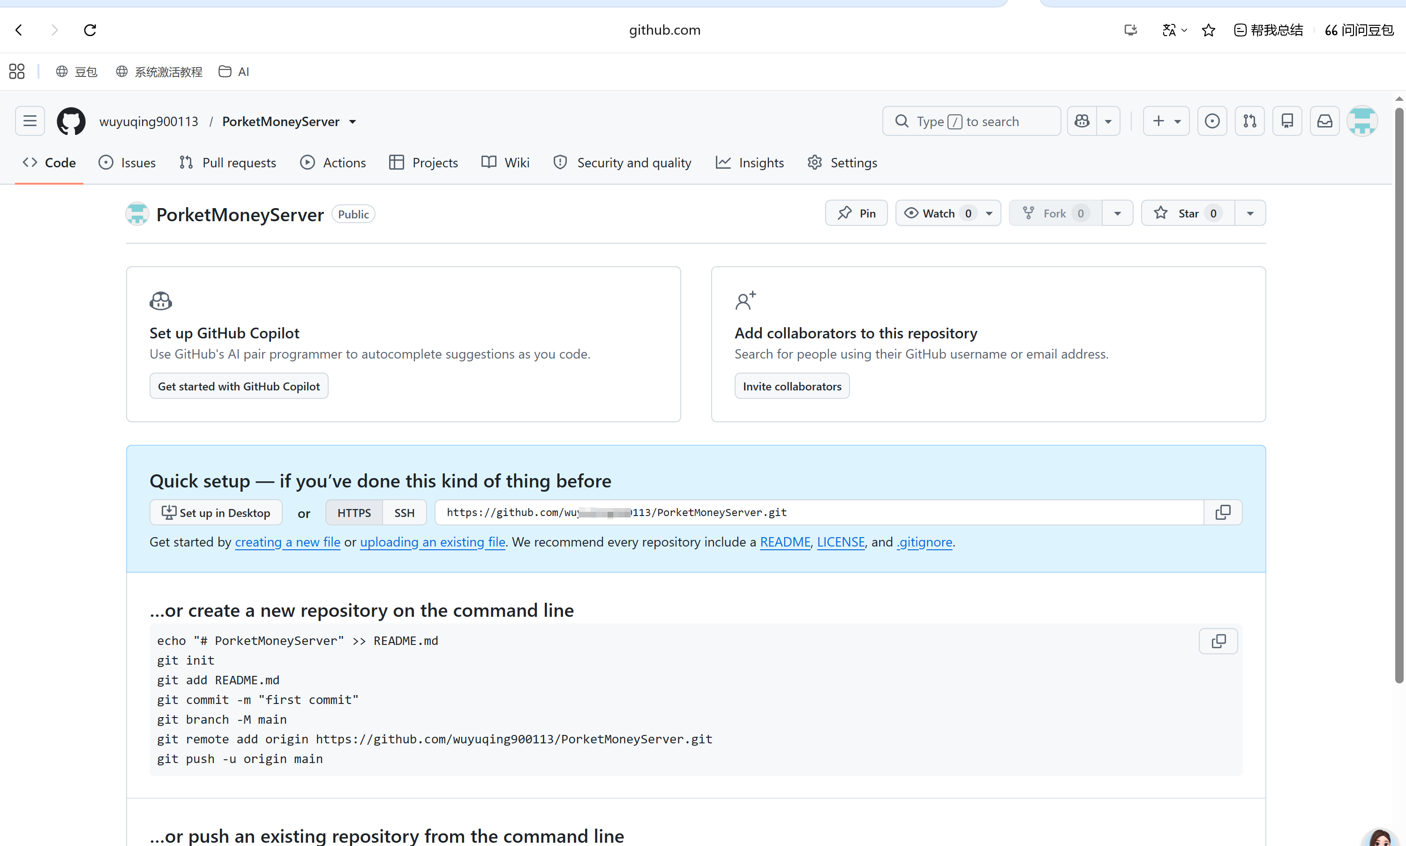Fork the repository

(1055, 213)
